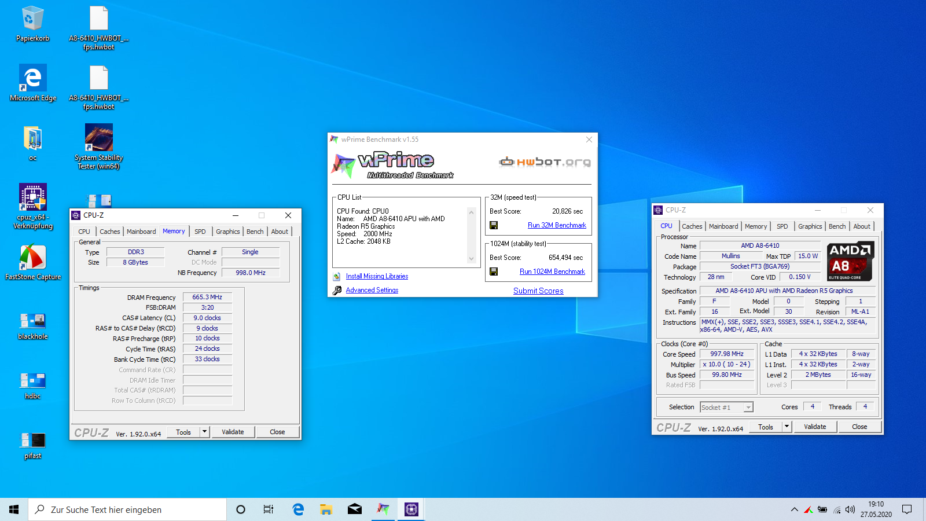Switch to Caches tab in right CPU-Z

pos(692,226)
